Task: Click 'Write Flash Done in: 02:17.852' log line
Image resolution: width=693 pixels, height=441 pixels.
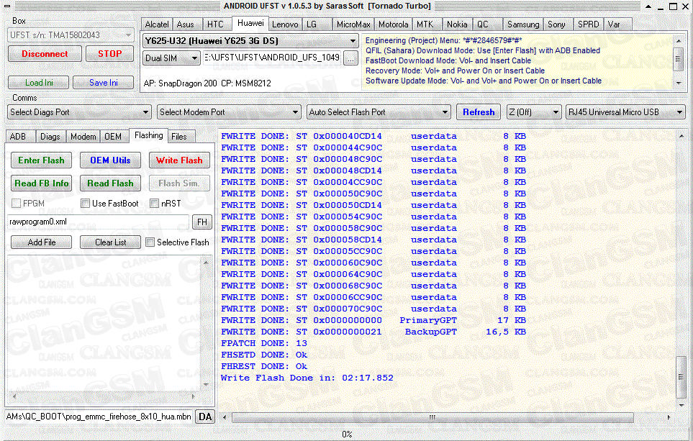Action: [x=307, y=378]
